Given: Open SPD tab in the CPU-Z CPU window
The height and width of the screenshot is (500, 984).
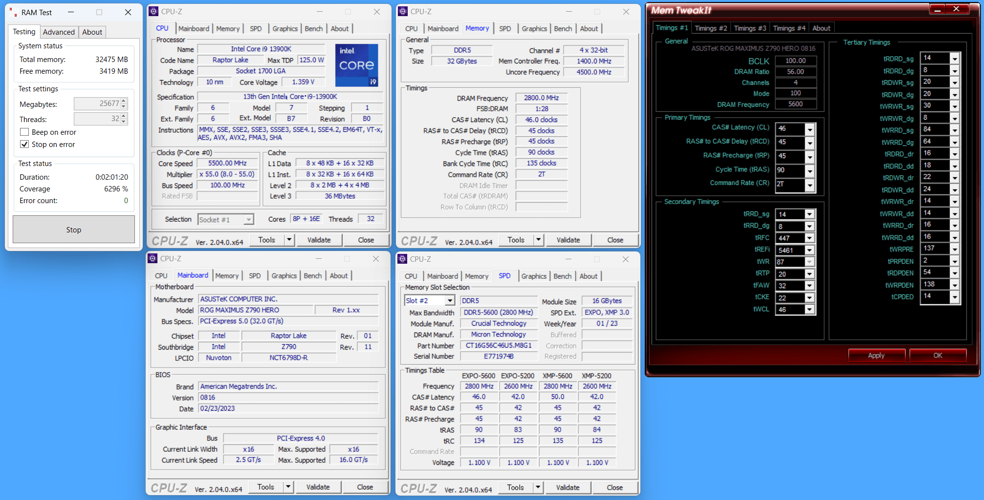Looking at the screenshot, I should point(256,29).
